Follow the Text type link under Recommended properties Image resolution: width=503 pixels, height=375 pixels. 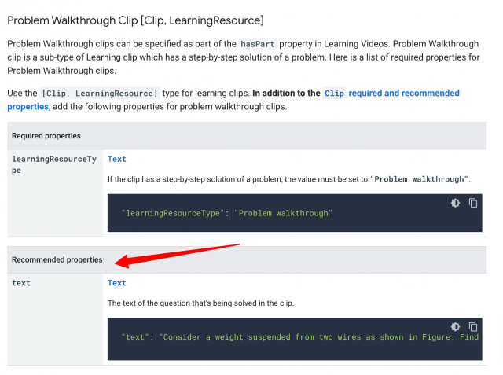[116, 283]
